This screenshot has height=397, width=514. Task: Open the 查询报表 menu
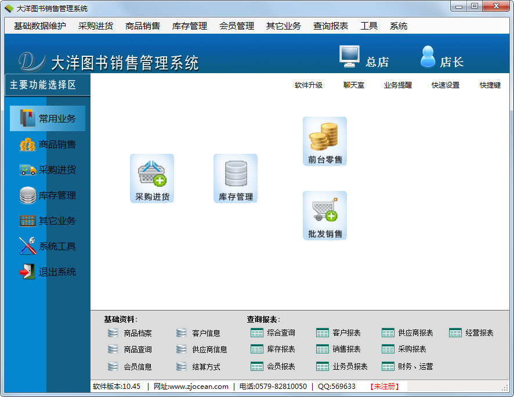(x=331, y=26)
